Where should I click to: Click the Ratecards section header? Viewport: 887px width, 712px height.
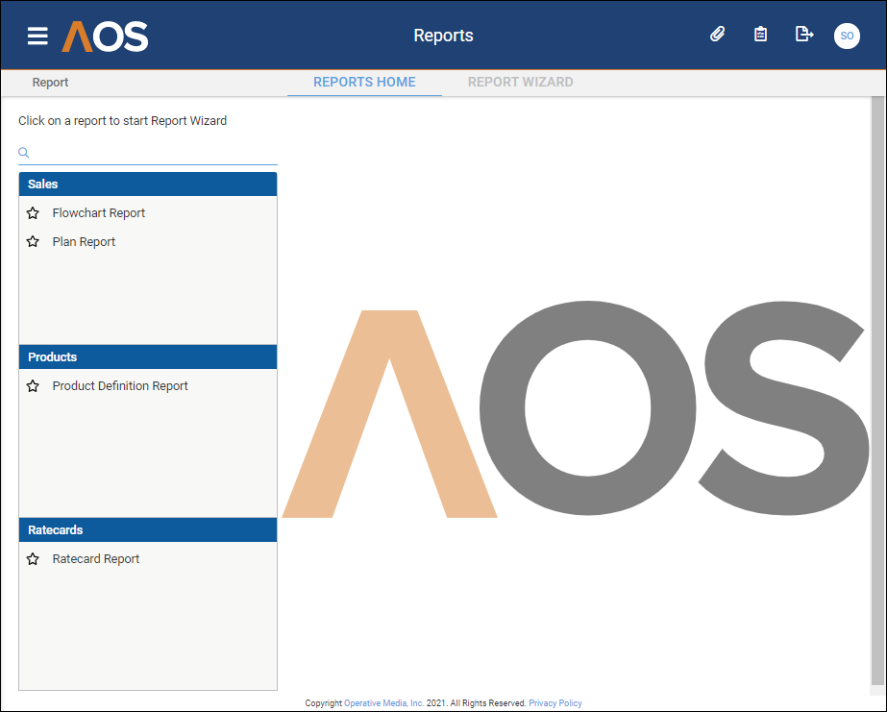click(148, 529)
